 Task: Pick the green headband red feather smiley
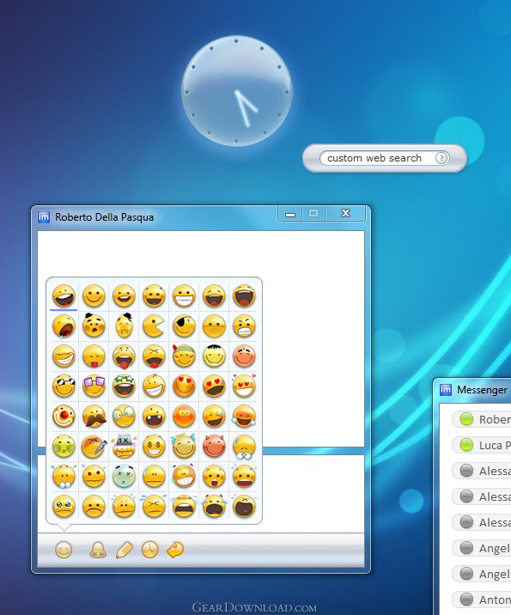[184, 356]
